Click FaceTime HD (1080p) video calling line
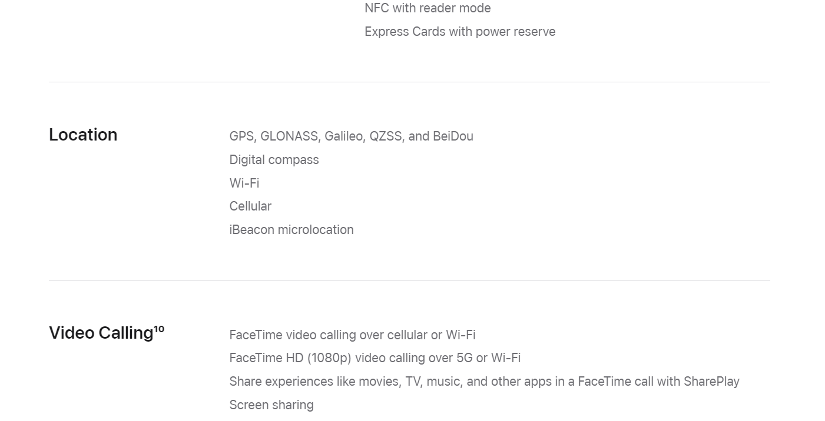The image size is (825, 421). (375, 358)
